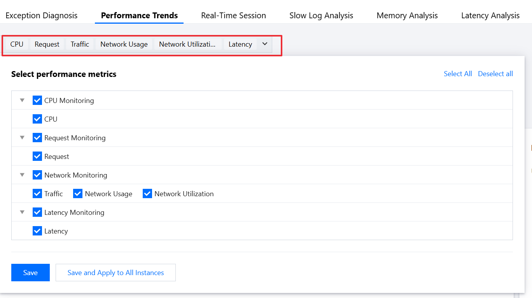Collapse the Network Monitoring group triangle
Screen dimensions: 532x298
click(x=22, y=175)
